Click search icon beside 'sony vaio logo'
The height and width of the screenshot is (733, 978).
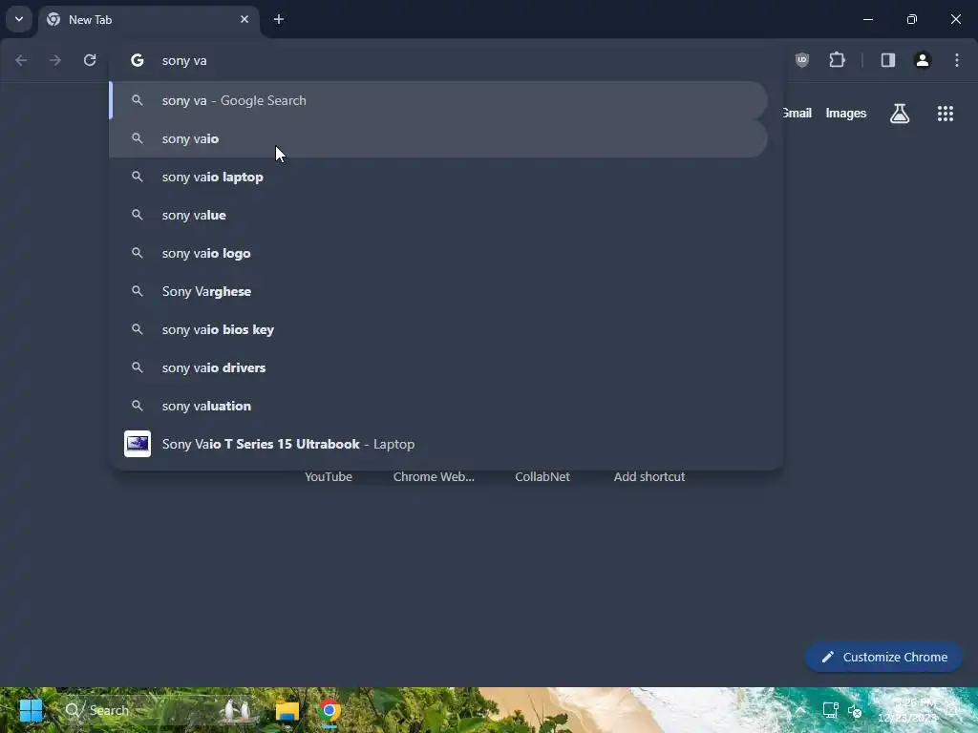pos(138,253)
